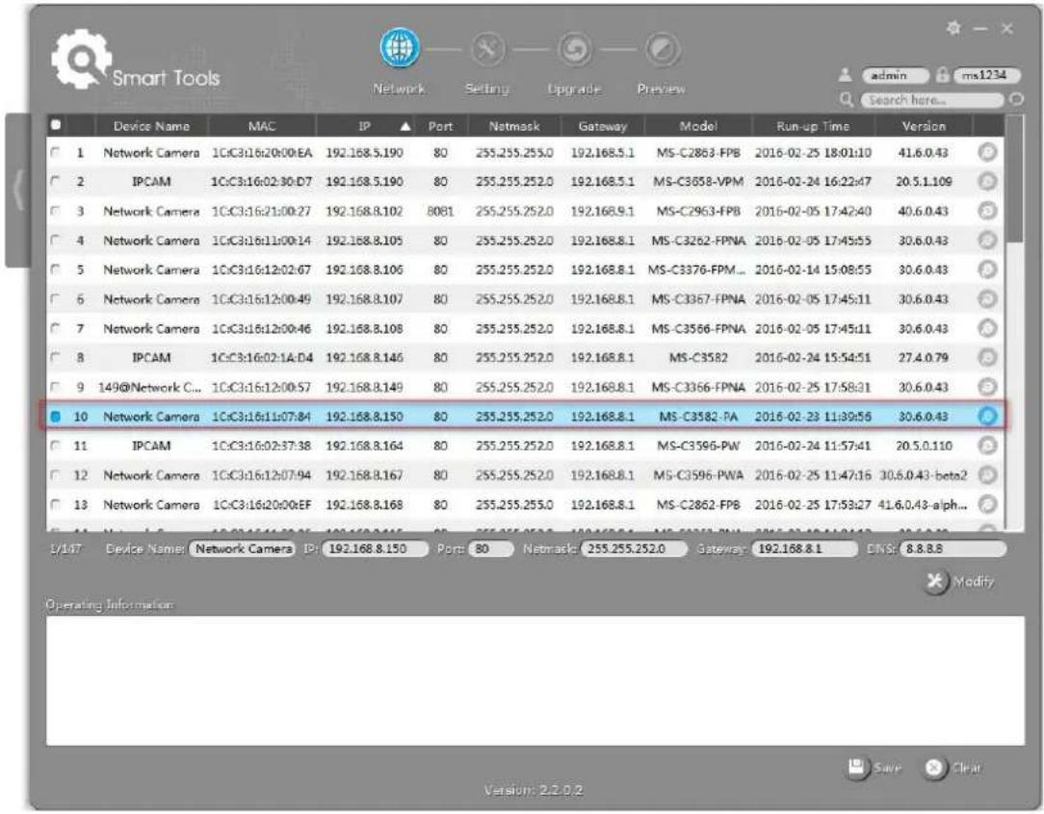Edit the Port field below list
The height and width of the screenshot is (814, 1044).
click(x=491, y=548)
